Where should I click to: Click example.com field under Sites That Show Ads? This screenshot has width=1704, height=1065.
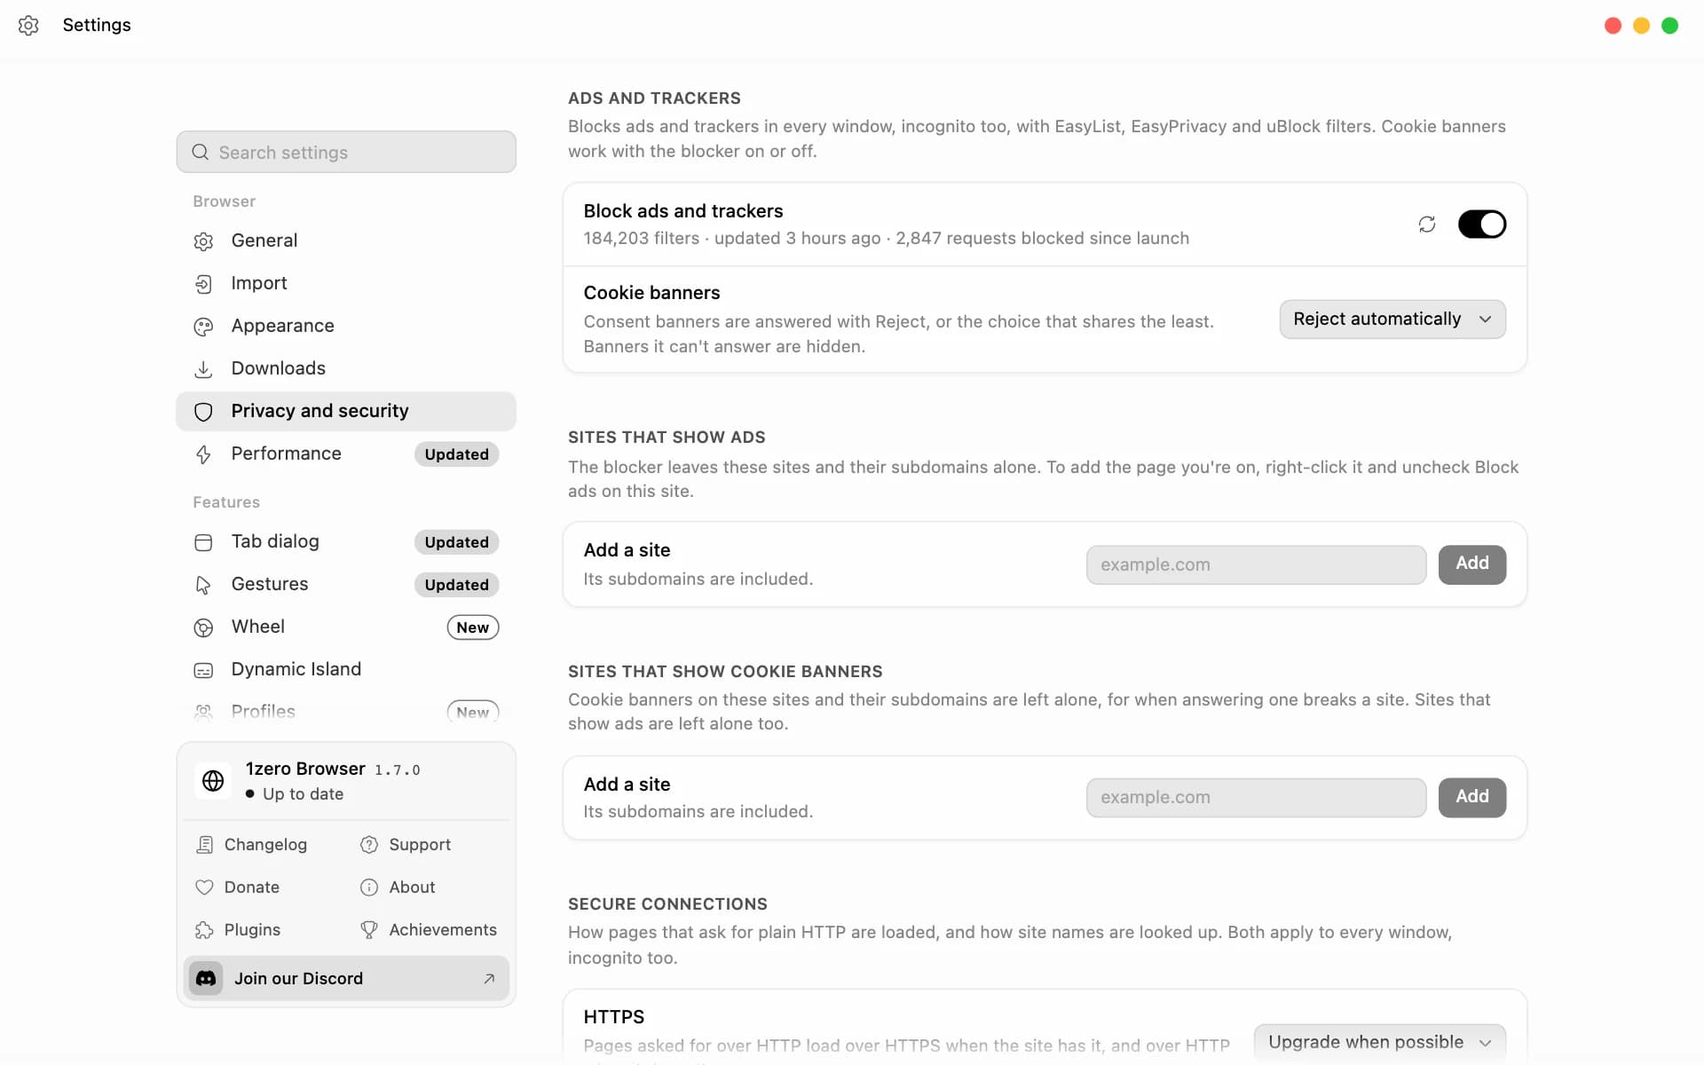tap(1256, 564)
